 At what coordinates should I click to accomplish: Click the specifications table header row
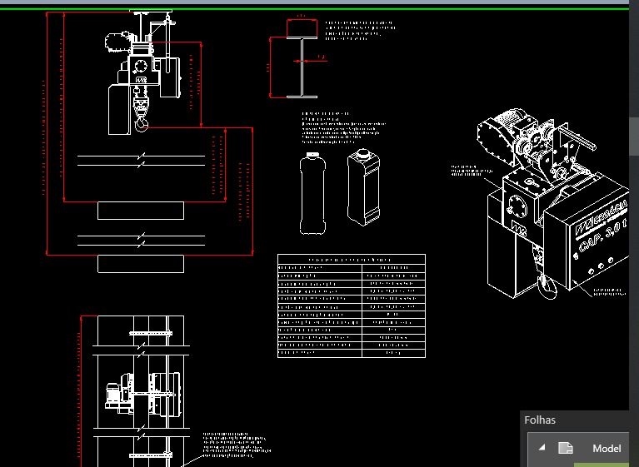coord(351,259)
